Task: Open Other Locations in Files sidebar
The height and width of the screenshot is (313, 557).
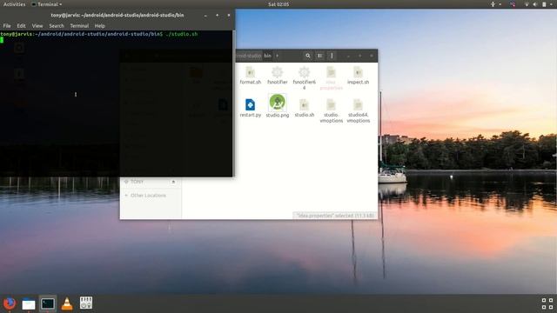Action: pyautogui.click(x=148, y=196)
